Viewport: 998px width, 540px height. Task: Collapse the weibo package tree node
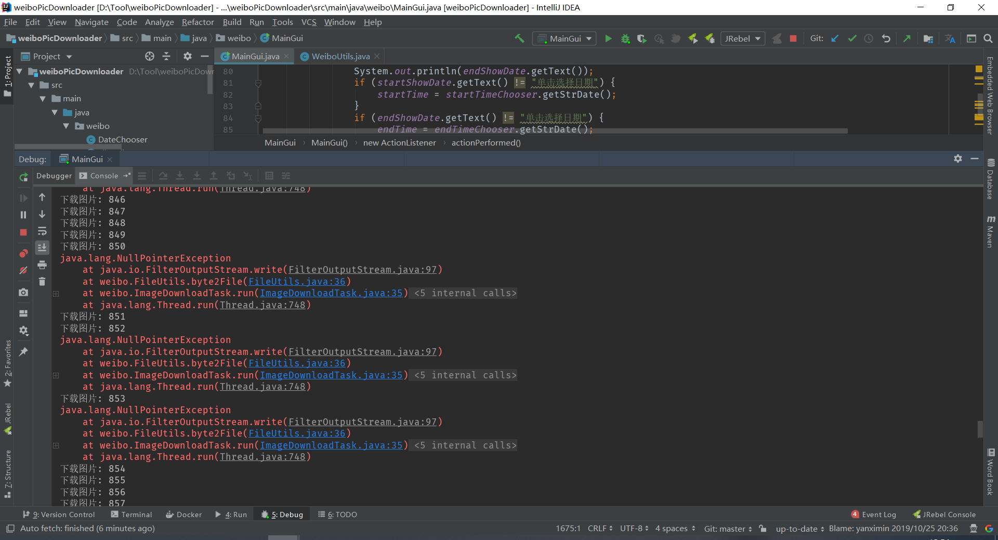pos(66,126)
